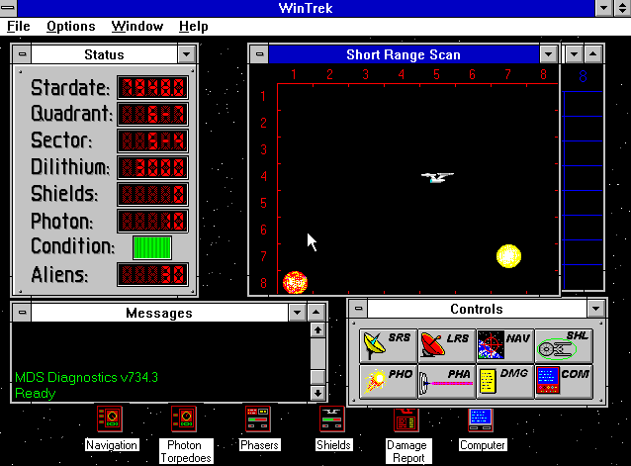The image size is (631, 466).
Task: Click the Dilithium LED readout
Action: point(152,167)
